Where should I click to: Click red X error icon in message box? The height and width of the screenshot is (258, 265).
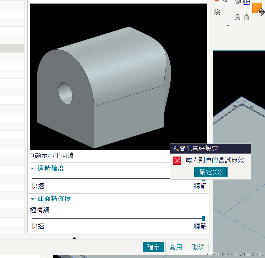[x=177, y=160]
